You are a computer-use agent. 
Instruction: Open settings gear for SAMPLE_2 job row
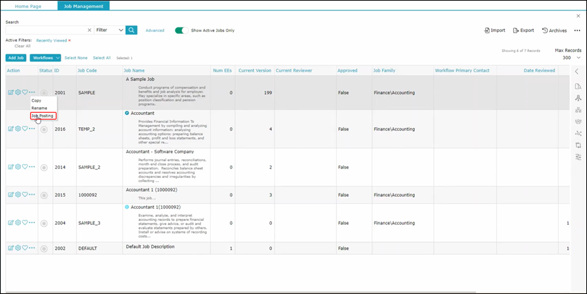[x=18, y=167]
